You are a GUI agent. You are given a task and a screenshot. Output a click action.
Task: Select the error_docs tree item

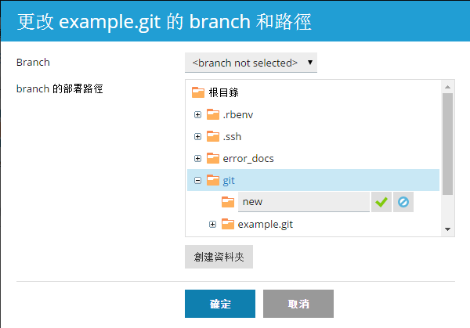click(x=248, y=158)
